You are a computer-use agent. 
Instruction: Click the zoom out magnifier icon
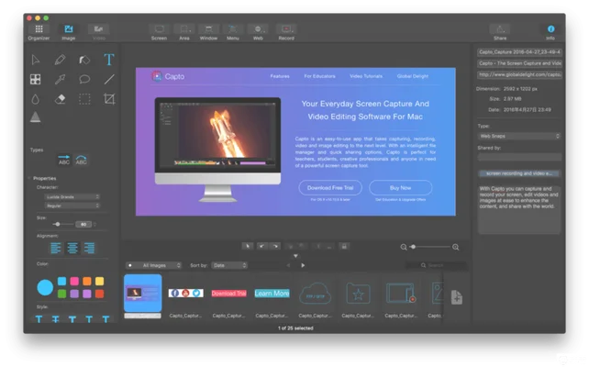click(x=404, y=247)
